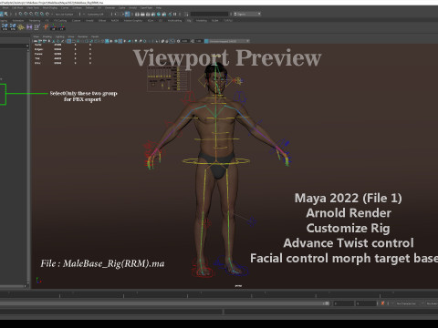Toggle snap to points magnet icon

pyautogui.click(x=31, y=14)
